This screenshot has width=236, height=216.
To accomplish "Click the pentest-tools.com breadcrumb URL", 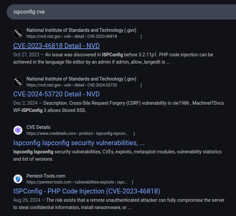I will (77, 182).
